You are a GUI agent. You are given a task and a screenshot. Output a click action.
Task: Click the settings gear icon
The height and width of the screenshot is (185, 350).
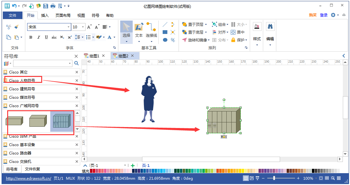pyautogui.click(x=333, y=15)
